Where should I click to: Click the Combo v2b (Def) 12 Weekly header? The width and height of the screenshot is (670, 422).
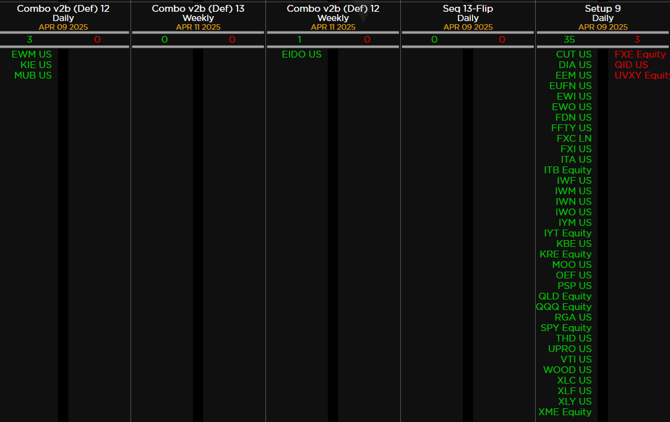(333, 13)
